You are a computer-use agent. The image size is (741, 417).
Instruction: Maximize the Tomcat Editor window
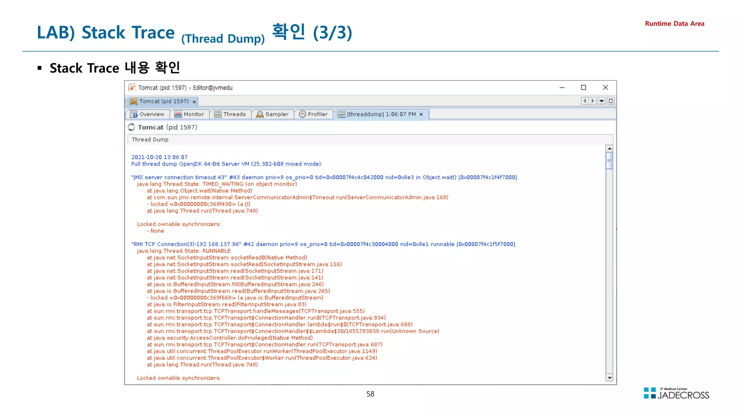[x=583, y=88]
